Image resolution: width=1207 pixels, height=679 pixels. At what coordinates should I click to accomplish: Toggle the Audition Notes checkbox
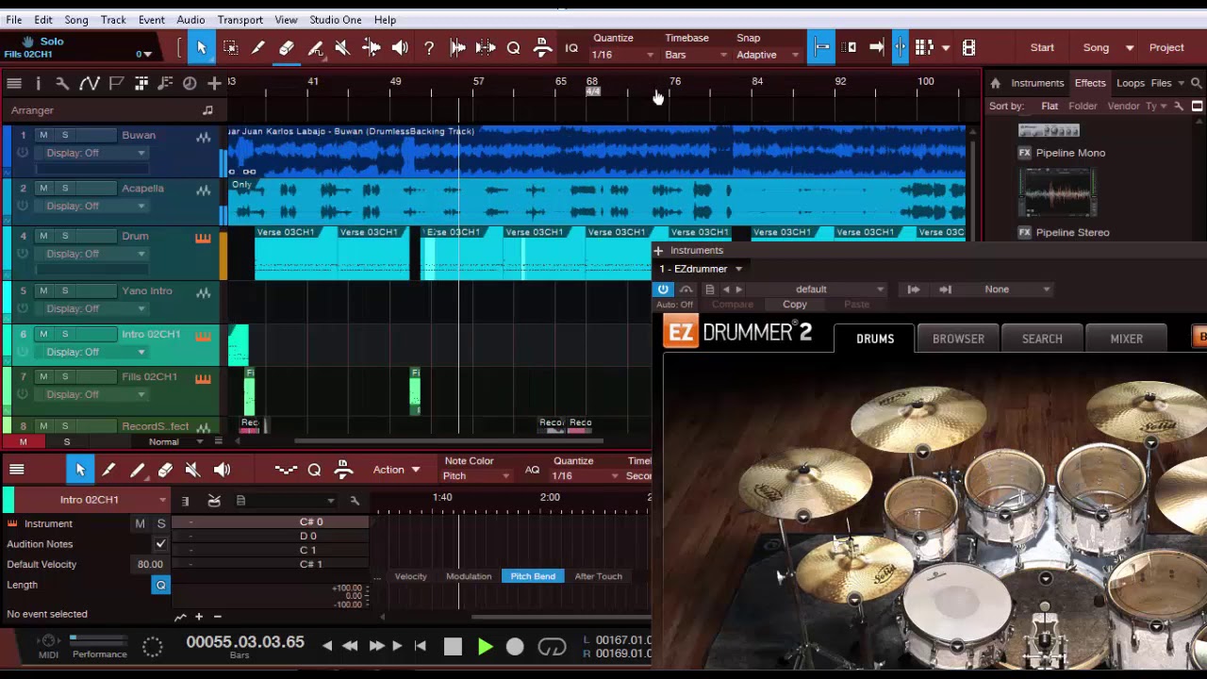(160, 544)
